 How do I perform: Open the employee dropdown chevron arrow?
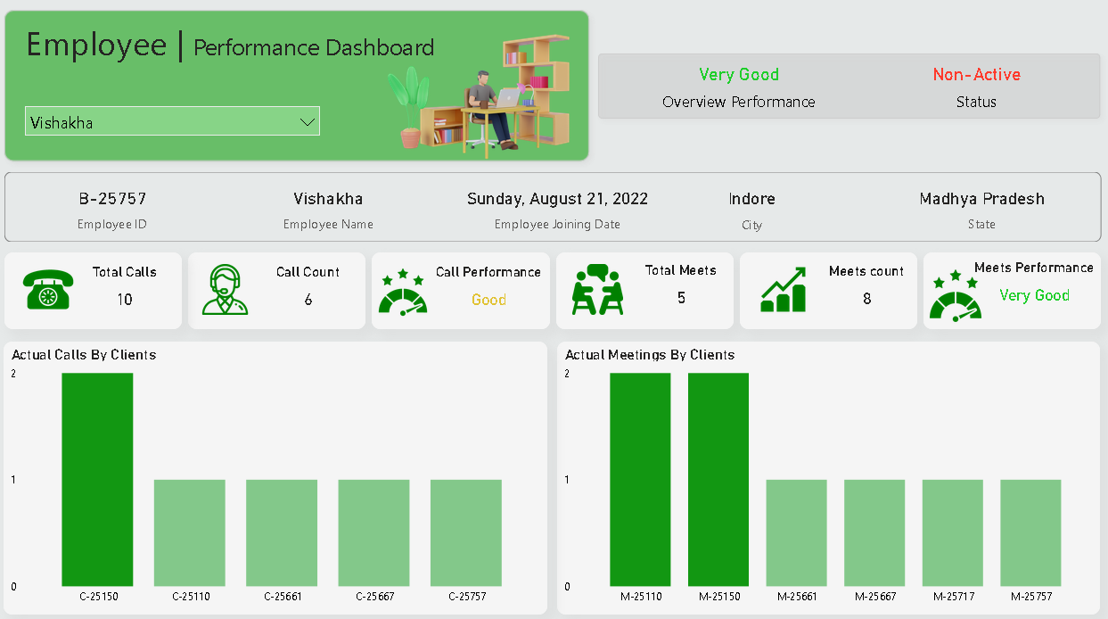pyautogui.click(x=308, y=122)
